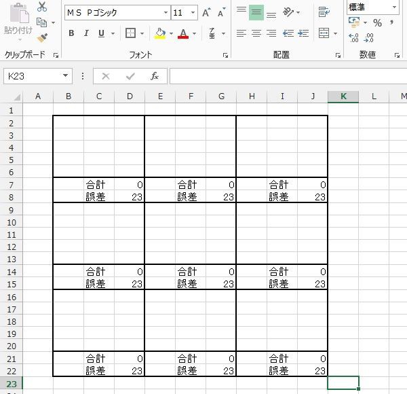The width and height of the screenshot is (407, 394).
Task: Toggle Bold formatting
Action: [71, 33]
